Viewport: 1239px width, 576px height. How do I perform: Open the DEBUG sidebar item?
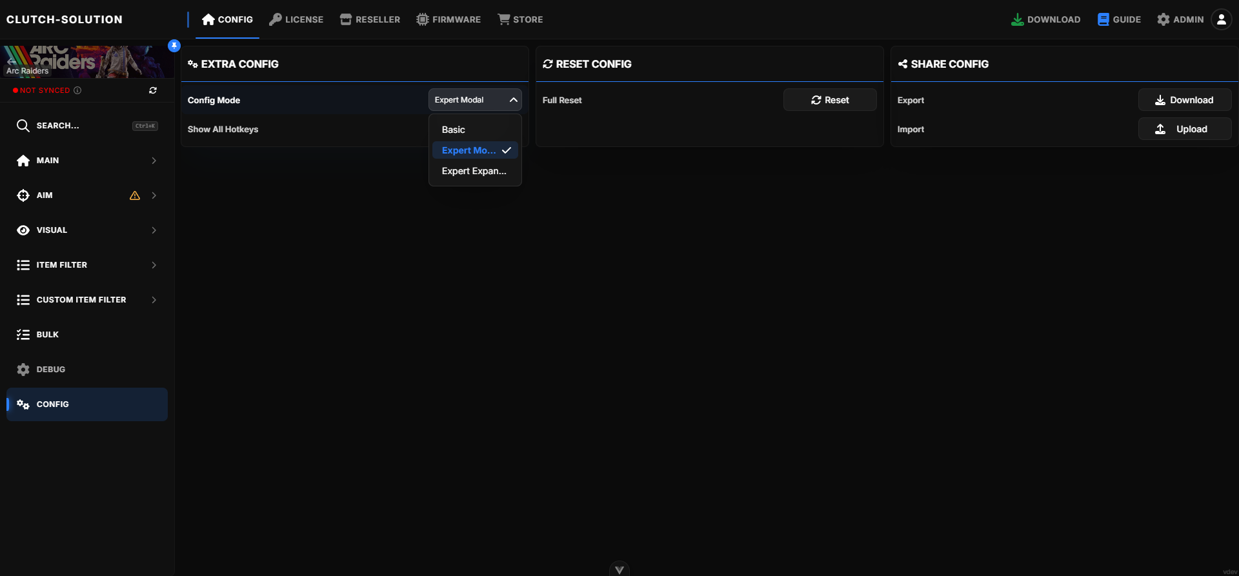[87, 370]
